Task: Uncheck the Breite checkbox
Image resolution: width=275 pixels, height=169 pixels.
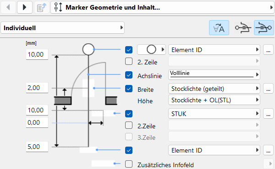Action: [129, 89]
